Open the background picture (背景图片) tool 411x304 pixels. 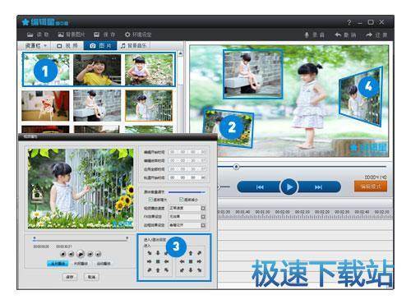[72, 35]
